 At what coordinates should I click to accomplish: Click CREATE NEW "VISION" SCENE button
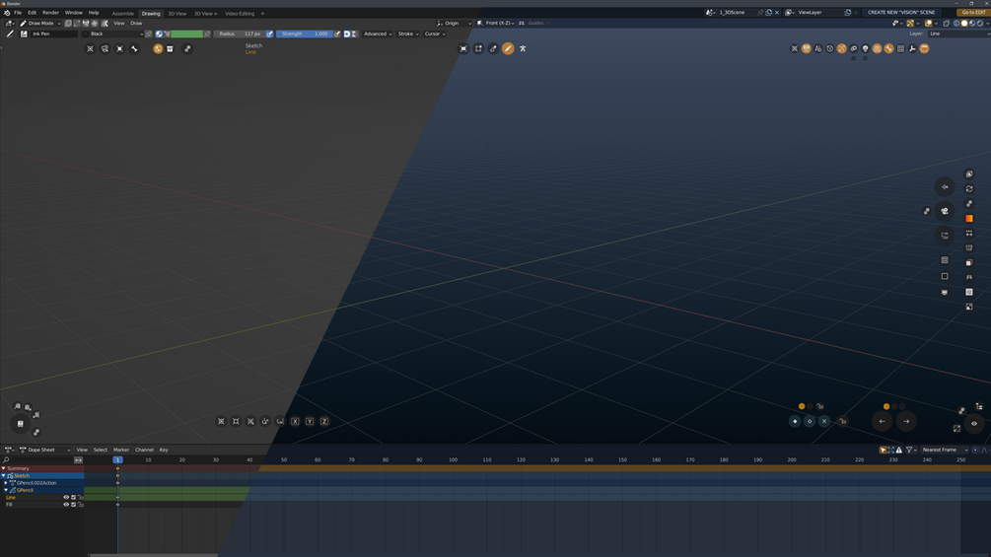[901, 13]
